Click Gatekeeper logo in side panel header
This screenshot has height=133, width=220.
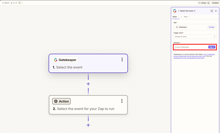click(x=175, y=11)
